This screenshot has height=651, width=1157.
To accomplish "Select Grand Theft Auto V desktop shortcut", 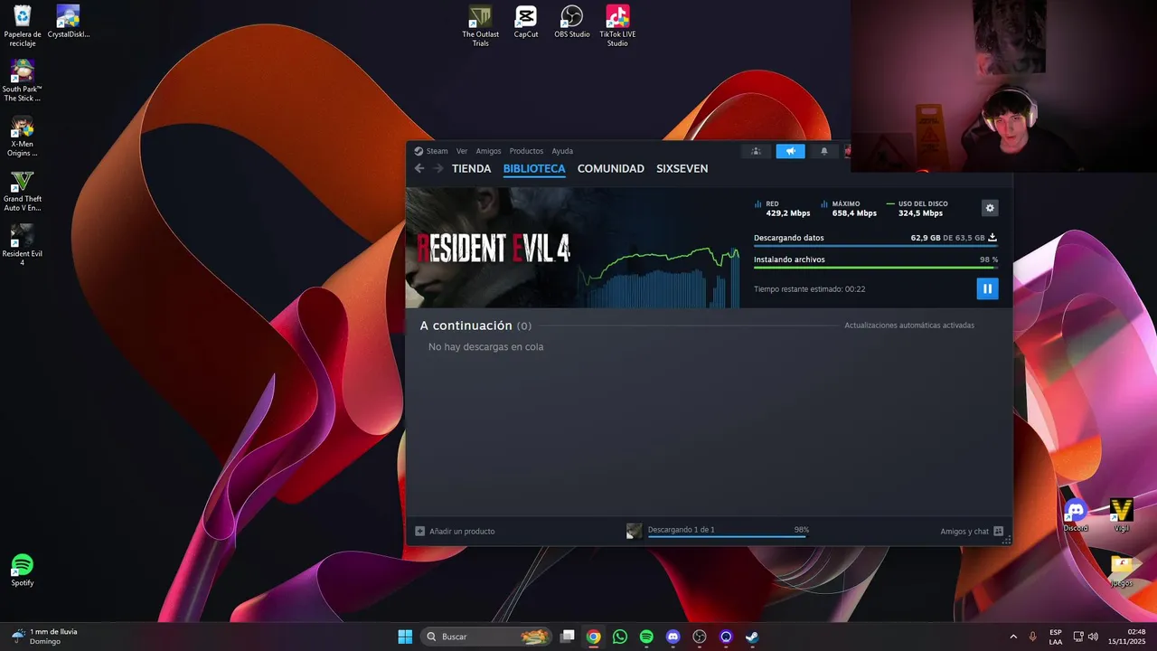I will click(x=23, y=191).
